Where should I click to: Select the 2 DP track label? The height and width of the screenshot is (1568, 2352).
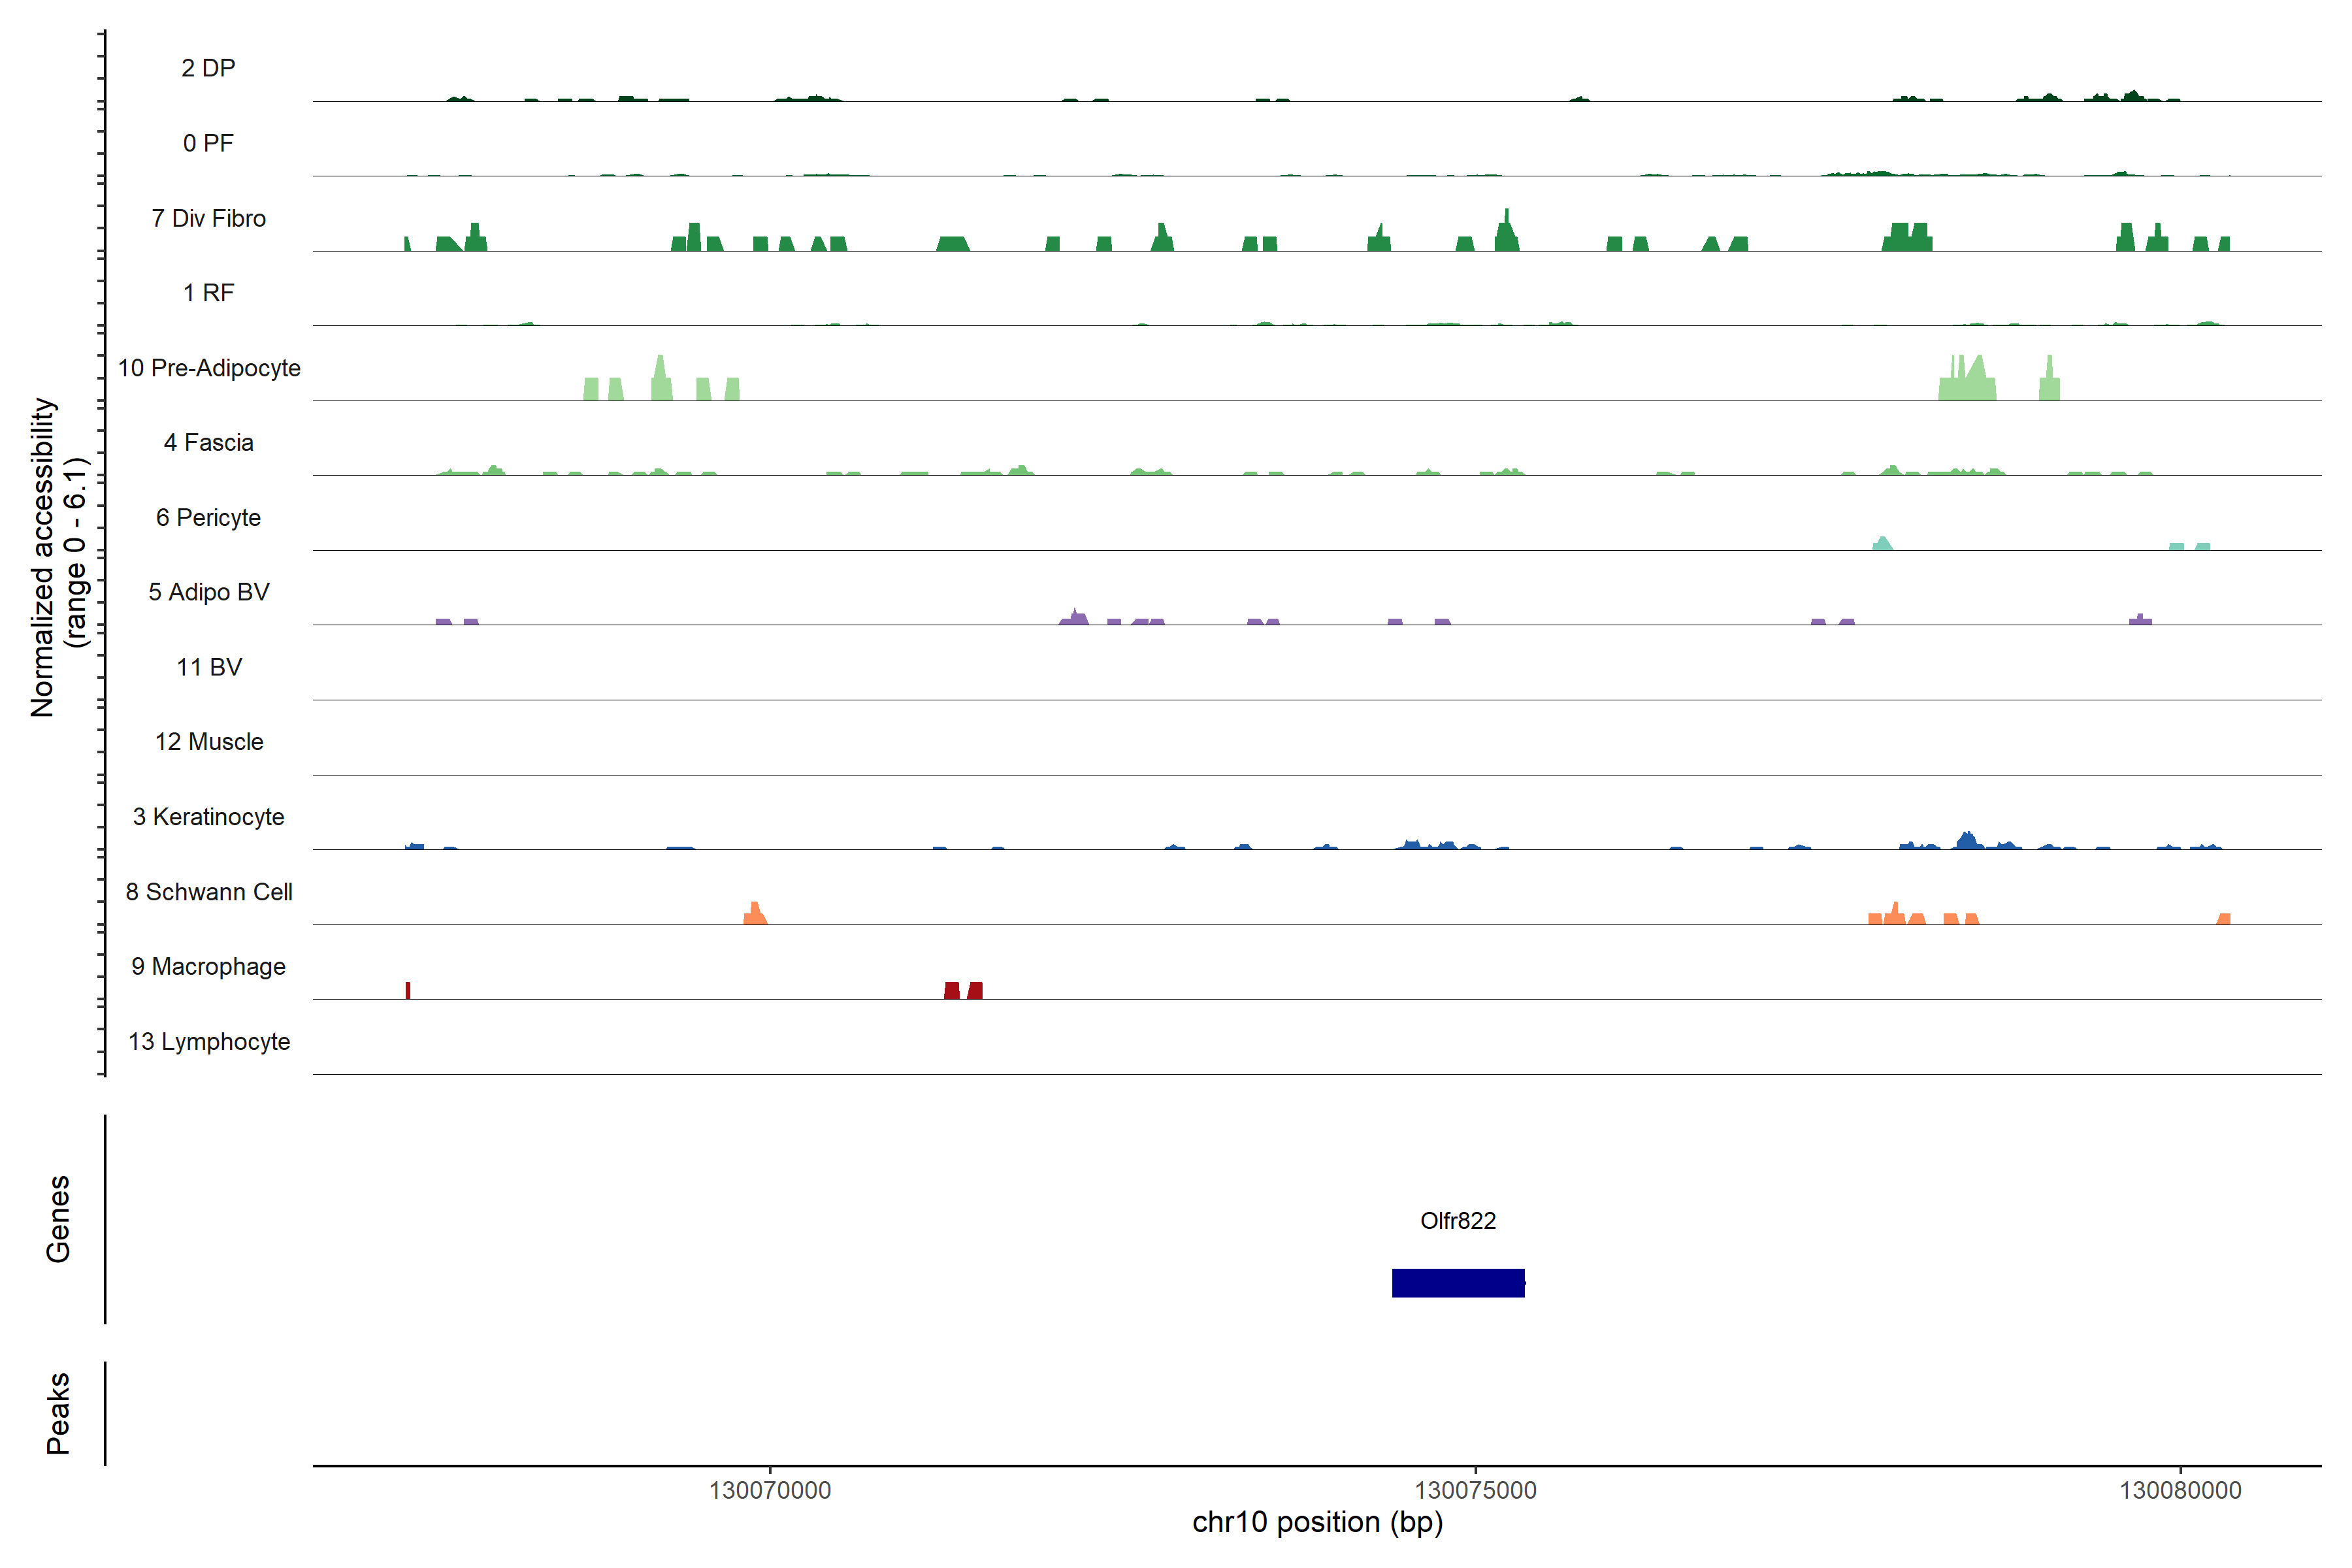pyautogui.click(x=208, y=68)
